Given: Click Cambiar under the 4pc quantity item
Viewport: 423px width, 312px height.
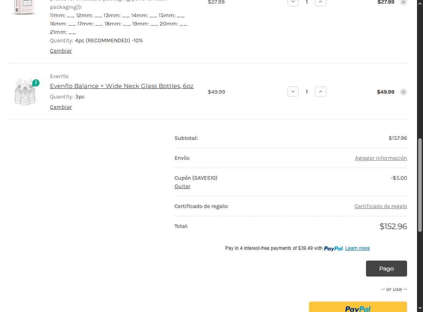Looking at the screenshot, I should click(x=61, y=51).
